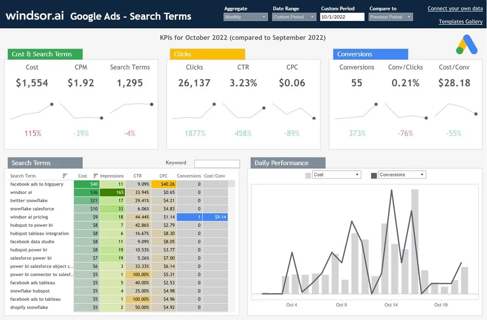Sort by Cost column icon
Viewport: 487px width, 320px height.
pos(95,176)
